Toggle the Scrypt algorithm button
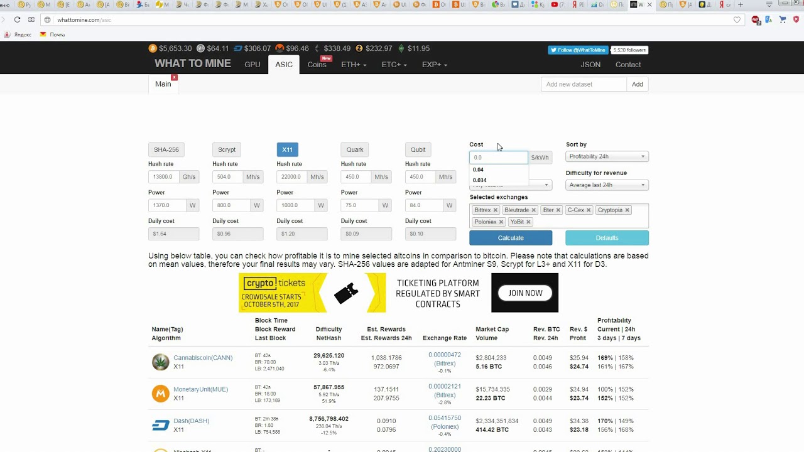 tap(227, 149)
